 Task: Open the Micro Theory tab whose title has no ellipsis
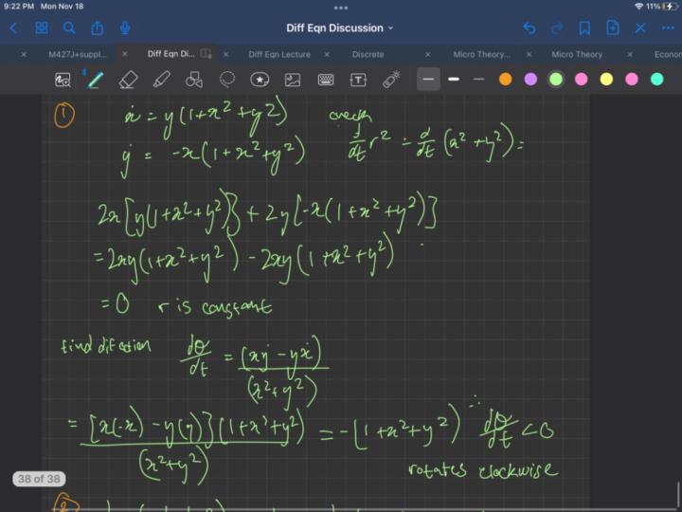(577, 54)
